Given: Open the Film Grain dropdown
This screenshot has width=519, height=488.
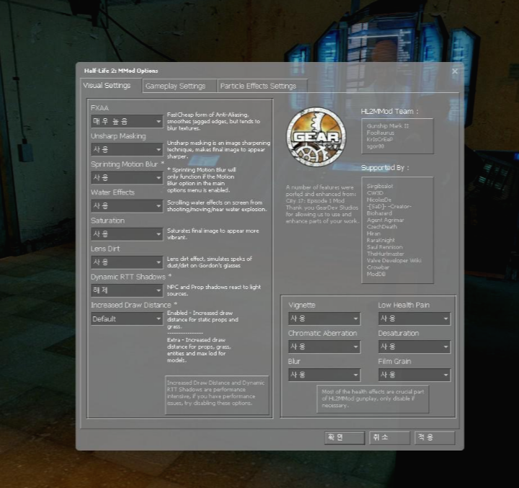Looking at the screenshot, I should [x=414, y=375].
